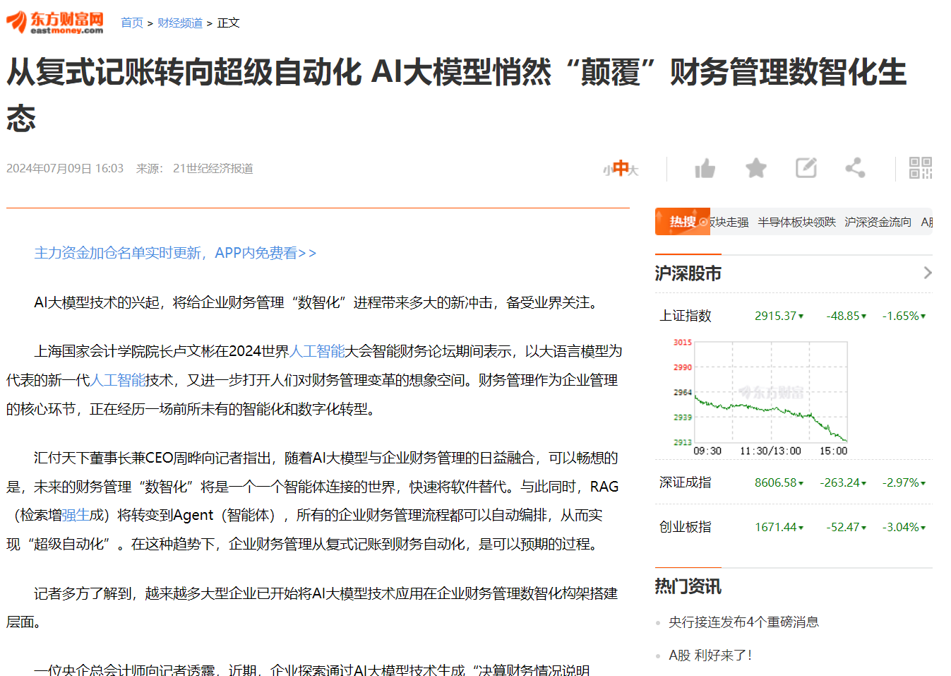The image size is (951, 676).
Task: Click 半导体板块领跌 hot search item
Action: [x=796, y=222]
